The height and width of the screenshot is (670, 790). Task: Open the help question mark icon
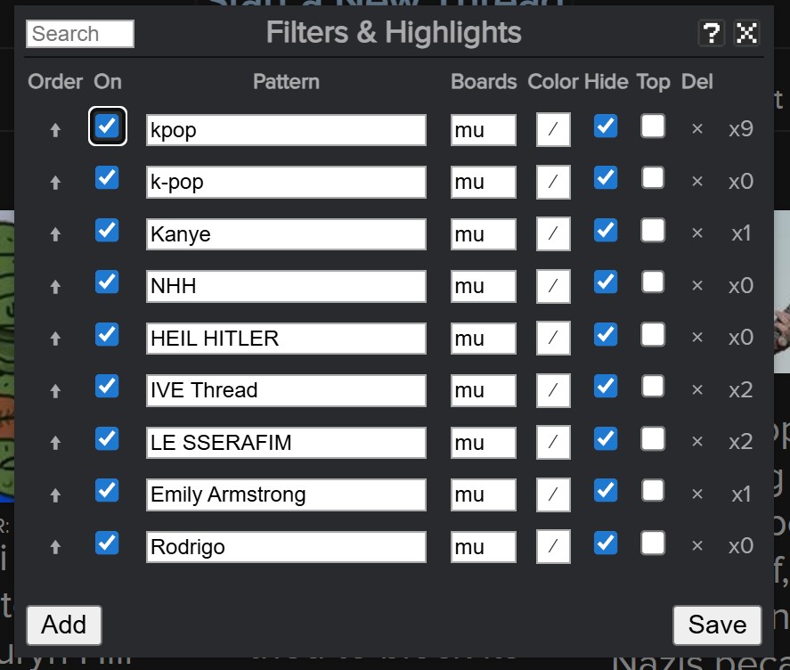[712, 33]
